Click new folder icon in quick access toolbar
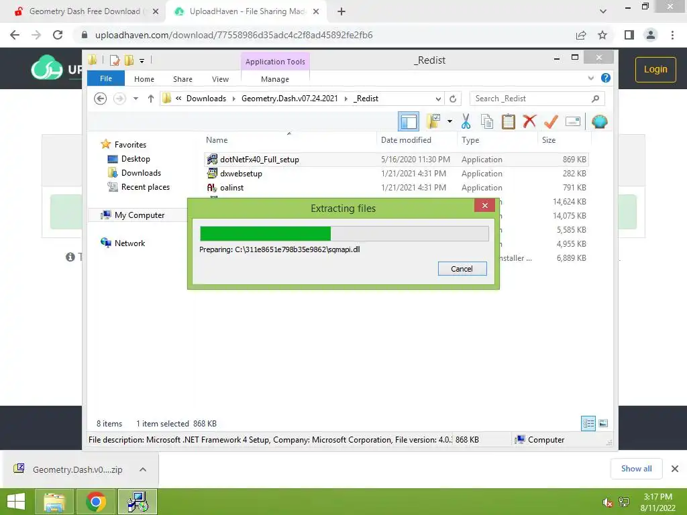Image resolution: width=687 pixels, height=515 pixels. [129, 60]
